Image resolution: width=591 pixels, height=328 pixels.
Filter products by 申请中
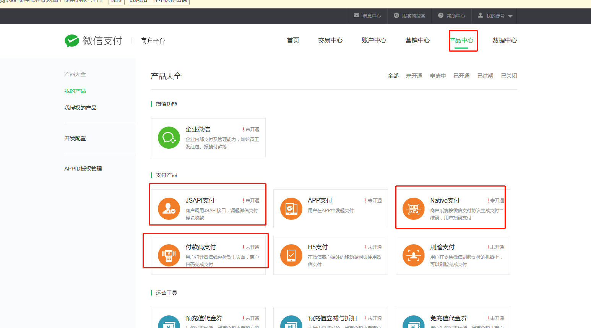coord(438,76)
